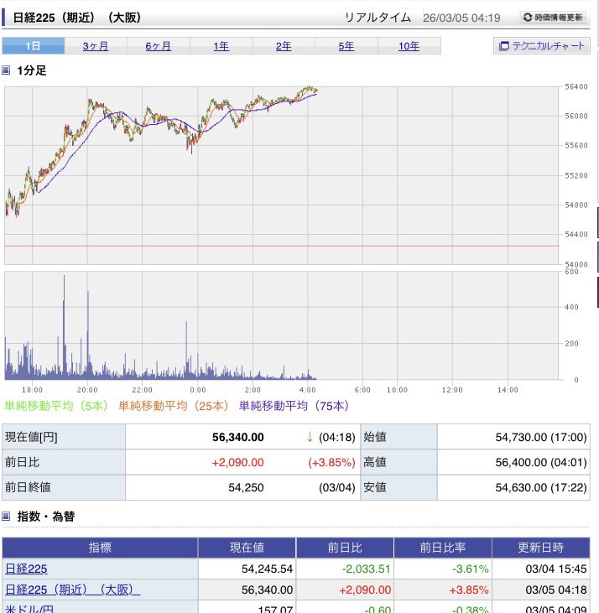Click the 安値 value 54,630.00 (17:22)
Viewport: 599px width, 613px height.
click(x=541, y=487)
